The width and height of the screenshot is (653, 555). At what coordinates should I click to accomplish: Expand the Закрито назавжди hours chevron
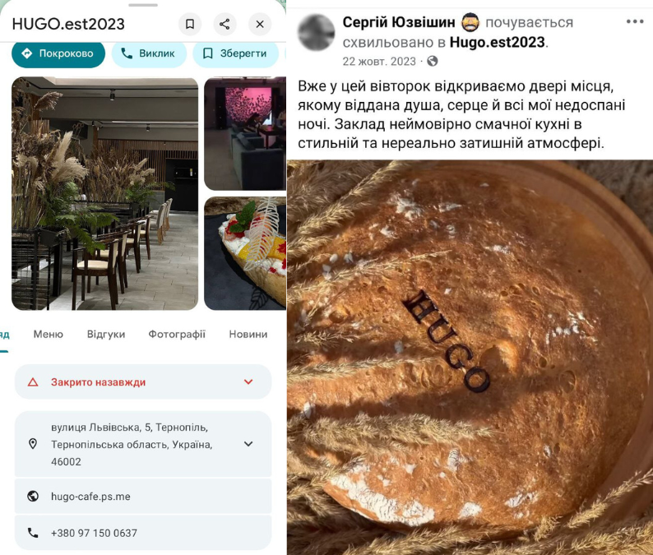pyautogui.click(x=248, y=382)
